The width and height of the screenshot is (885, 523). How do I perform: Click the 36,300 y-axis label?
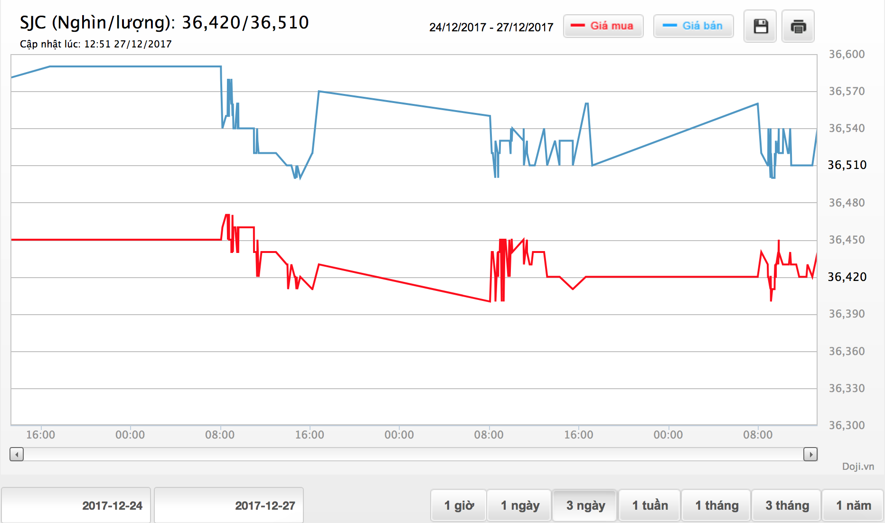(x=847, y=425)
